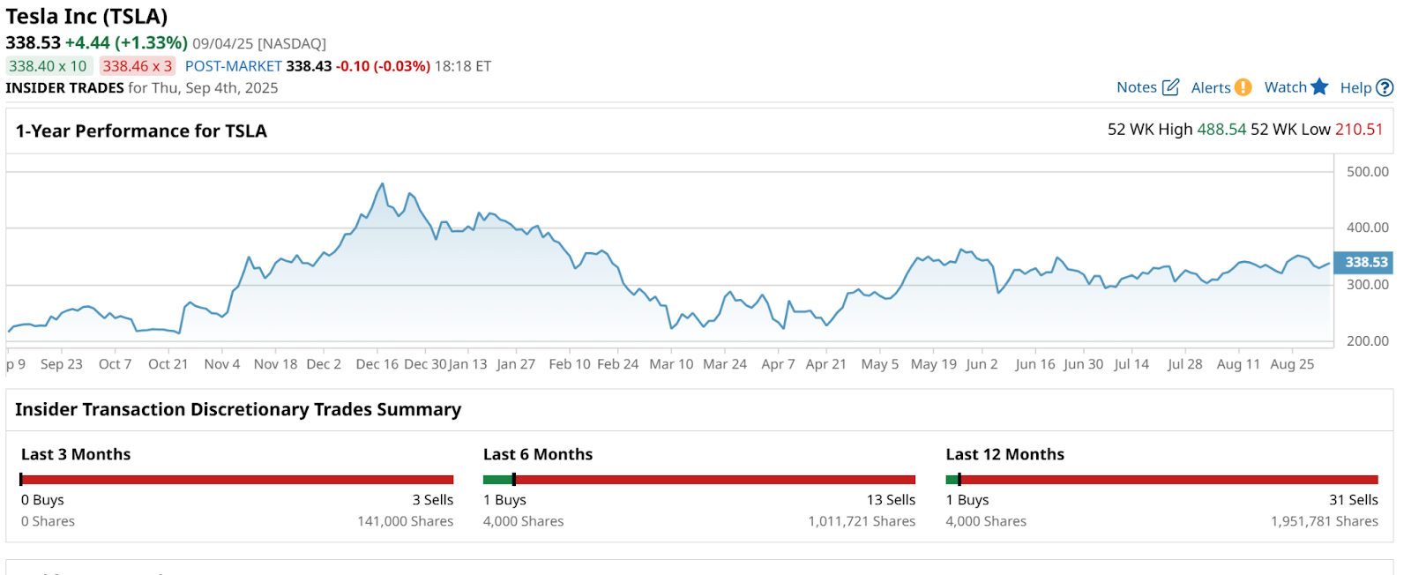
Task: Click the Sep 23 date label on chart
Action: click(62, 364)
